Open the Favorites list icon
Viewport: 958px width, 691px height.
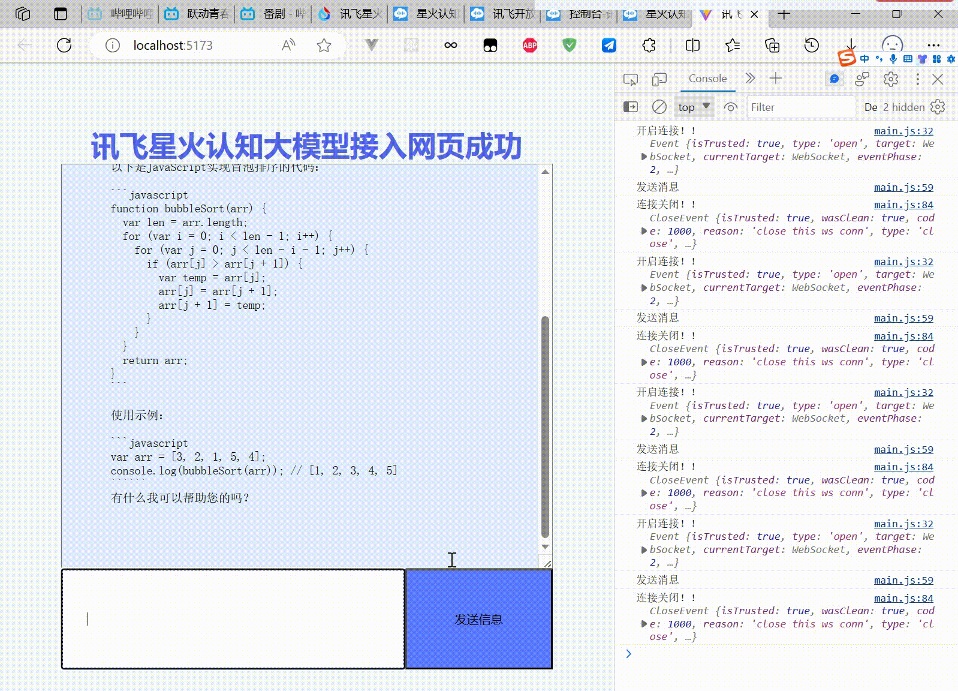(x=732, y=45)
